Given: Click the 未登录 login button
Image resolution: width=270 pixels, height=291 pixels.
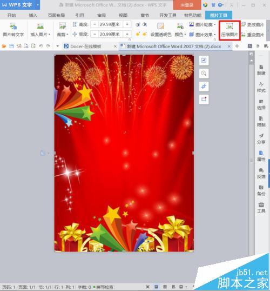Looking at the screenshot, I should [187, 5].
